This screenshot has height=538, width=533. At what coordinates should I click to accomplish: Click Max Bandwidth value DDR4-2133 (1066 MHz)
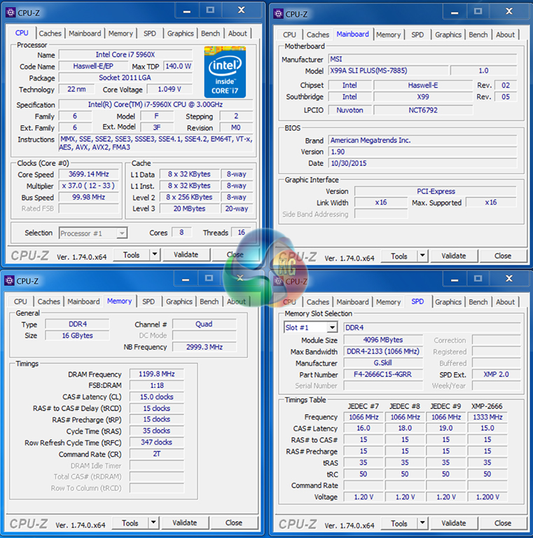click(x=383, y=352)
